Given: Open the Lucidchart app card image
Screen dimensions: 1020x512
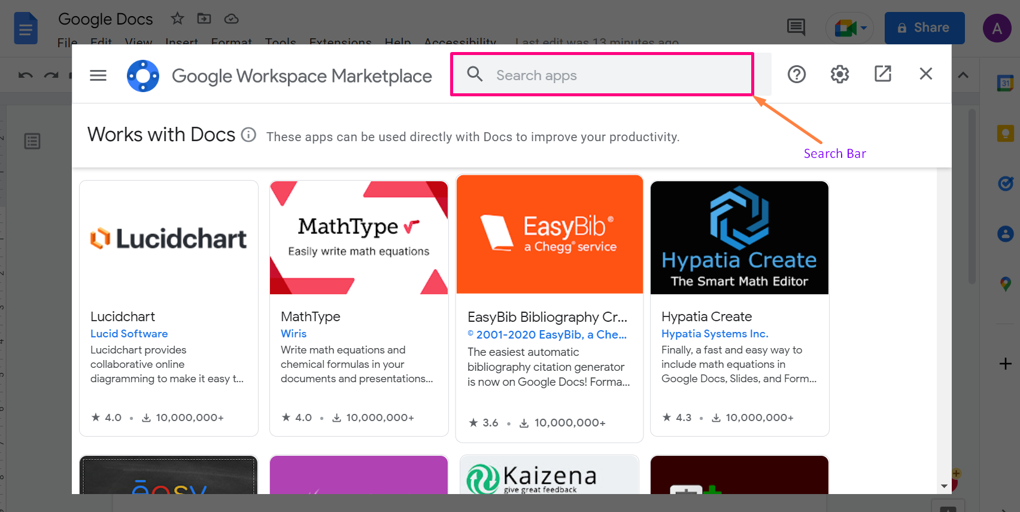Looking at the screenshot, I should coord(169,237).
